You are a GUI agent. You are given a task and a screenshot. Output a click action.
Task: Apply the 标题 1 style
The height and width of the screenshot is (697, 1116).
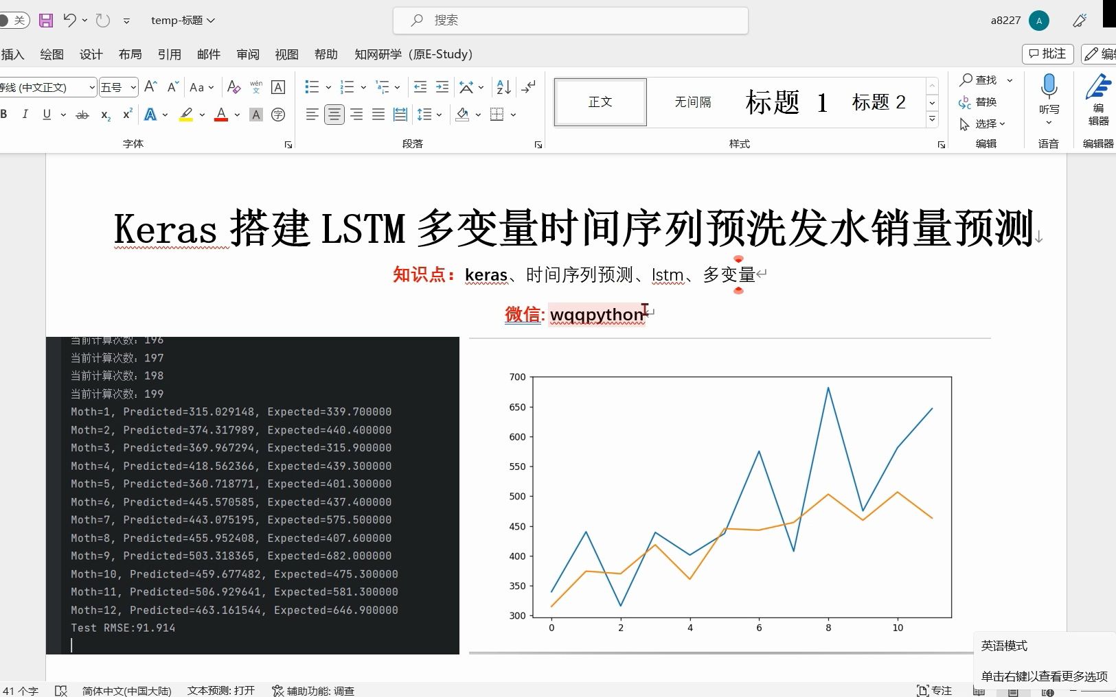tap(787, 102)
